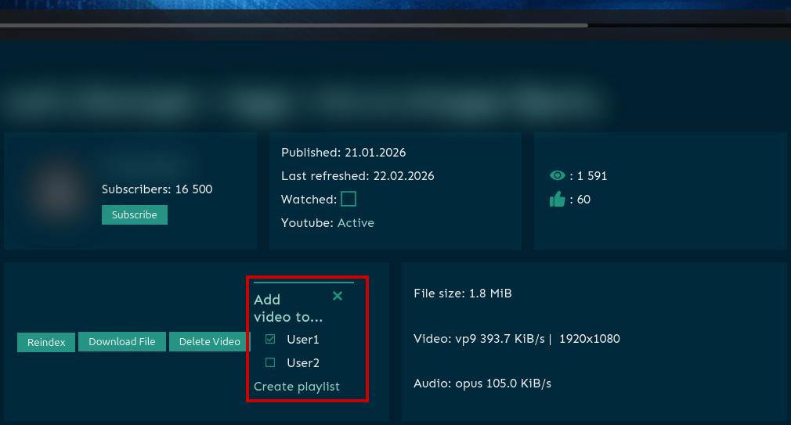Click the Video vp9 codec info line

pyautogui.click(x=516, y=339)
